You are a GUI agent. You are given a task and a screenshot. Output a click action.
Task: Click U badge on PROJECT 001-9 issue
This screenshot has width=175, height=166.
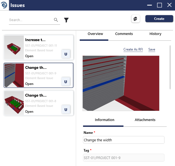66,82
